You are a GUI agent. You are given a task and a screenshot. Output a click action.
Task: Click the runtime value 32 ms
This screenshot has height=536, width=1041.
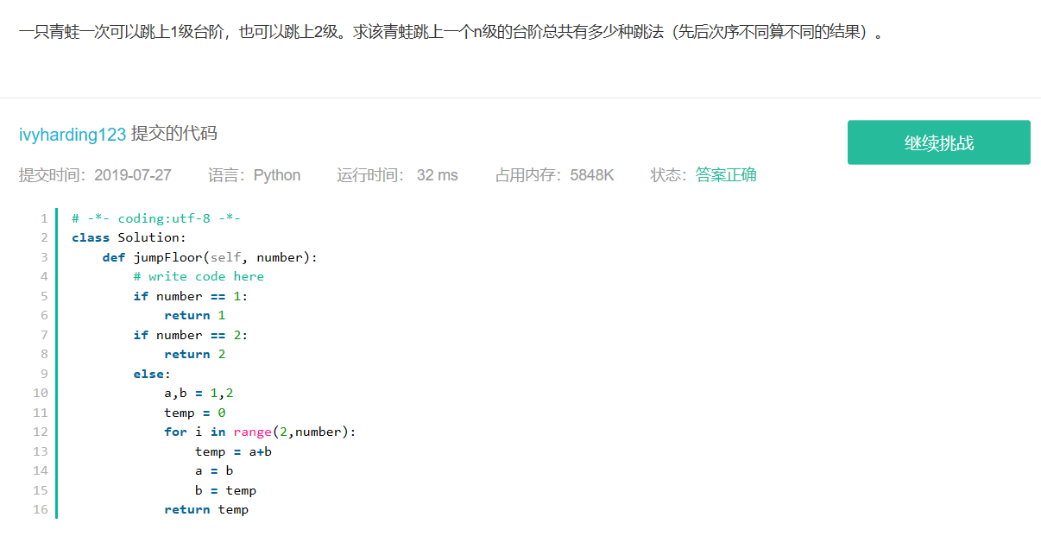[437, 175]
